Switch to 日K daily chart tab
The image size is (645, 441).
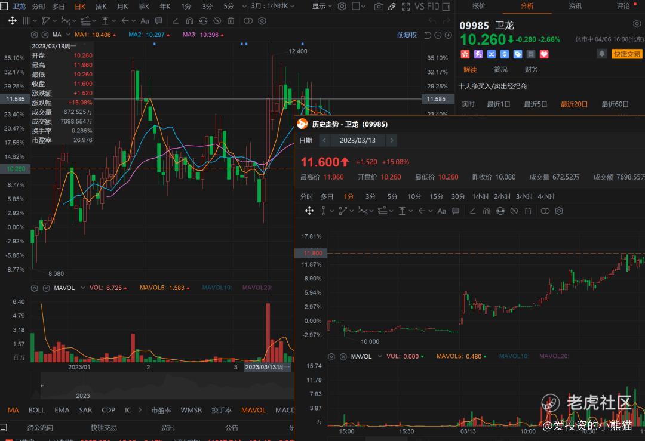[x=80, y=6]
